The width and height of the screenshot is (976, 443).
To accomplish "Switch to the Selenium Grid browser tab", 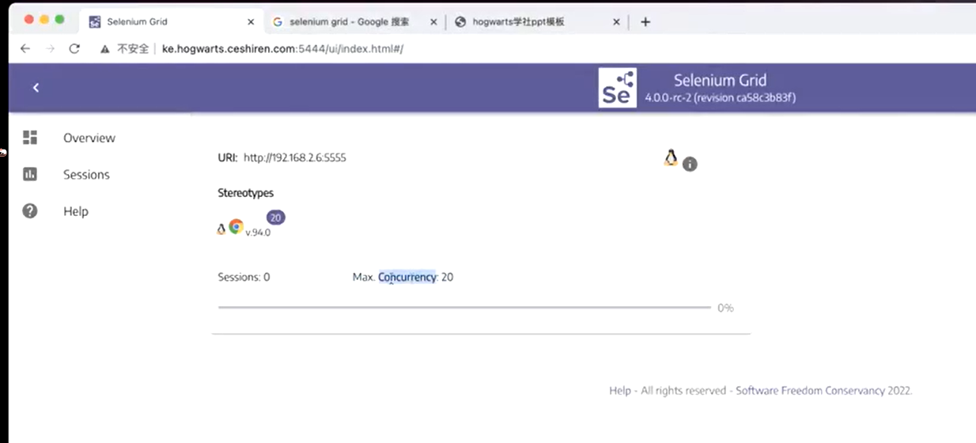I will click(171, 22).
